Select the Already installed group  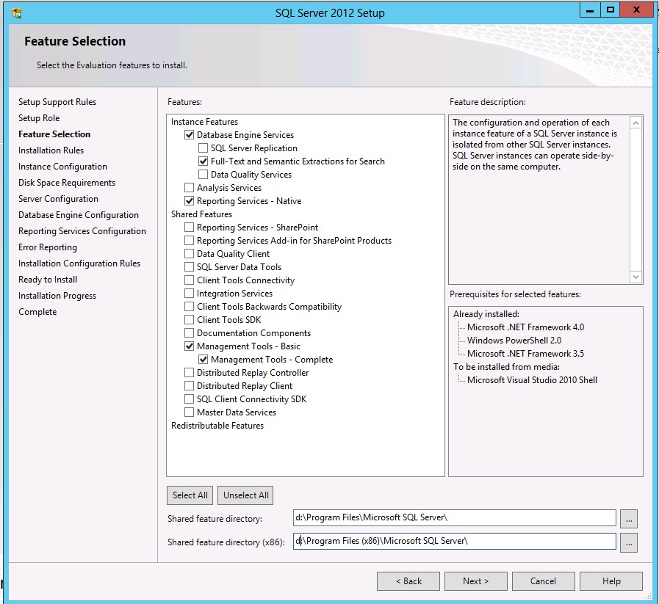[x=486, y=314]
